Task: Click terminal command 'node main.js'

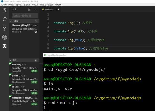Action: tap(60, 103)
